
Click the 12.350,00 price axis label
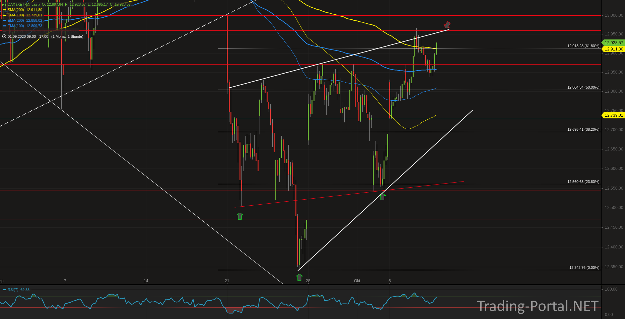(614, 267)
